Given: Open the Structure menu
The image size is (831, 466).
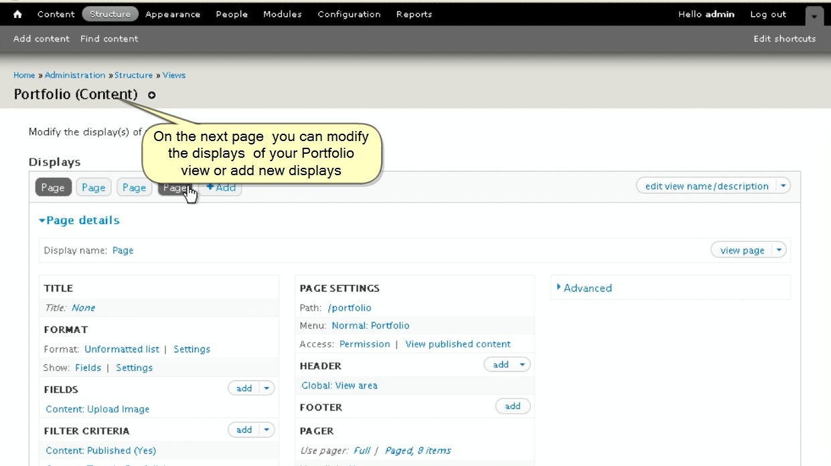Looking at the screenshot, I should 110,14.
